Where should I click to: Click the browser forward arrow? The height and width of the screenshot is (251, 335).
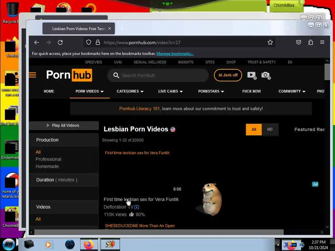point(48,42)
